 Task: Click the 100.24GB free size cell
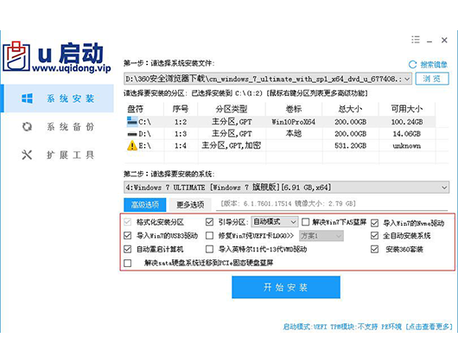point(407,122)
